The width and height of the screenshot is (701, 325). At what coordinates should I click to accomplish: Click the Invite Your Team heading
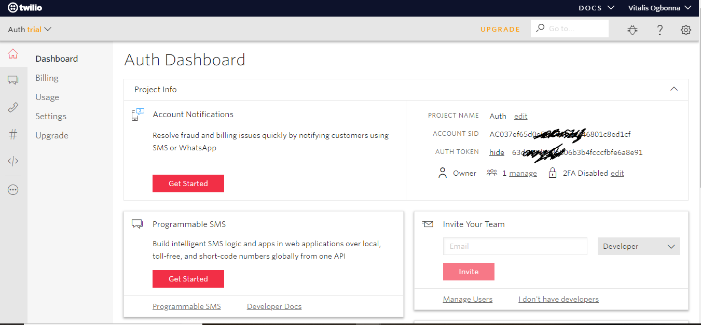tap(474, 224)
